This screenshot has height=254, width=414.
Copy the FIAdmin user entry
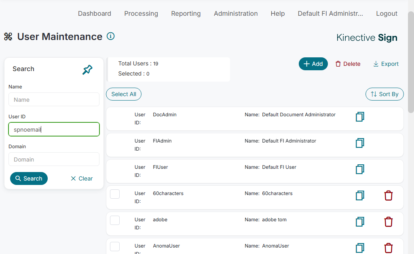[x=360, y=143]
